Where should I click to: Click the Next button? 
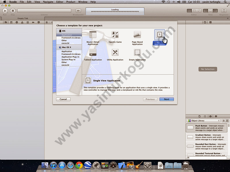tap(167, 99)
